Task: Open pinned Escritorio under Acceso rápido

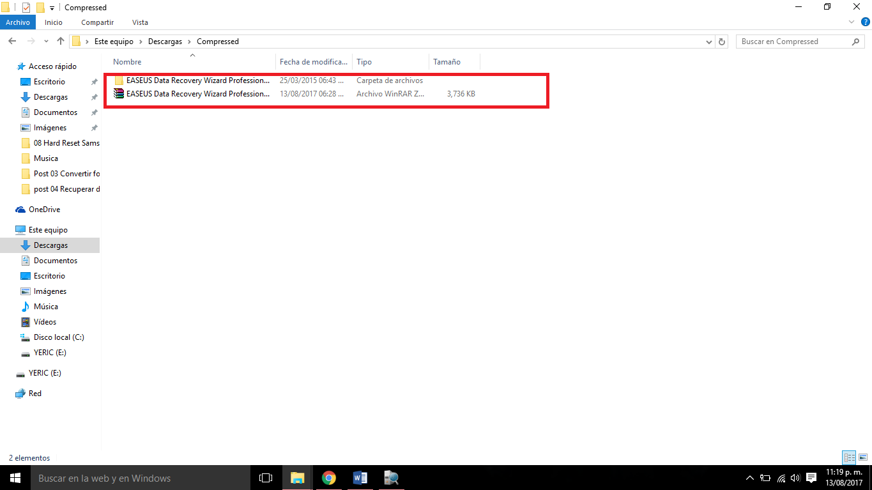Action: (x=50, y=82)
